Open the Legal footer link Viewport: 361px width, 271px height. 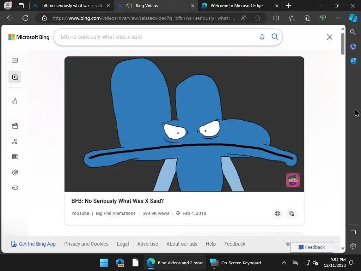coord(123,244)
